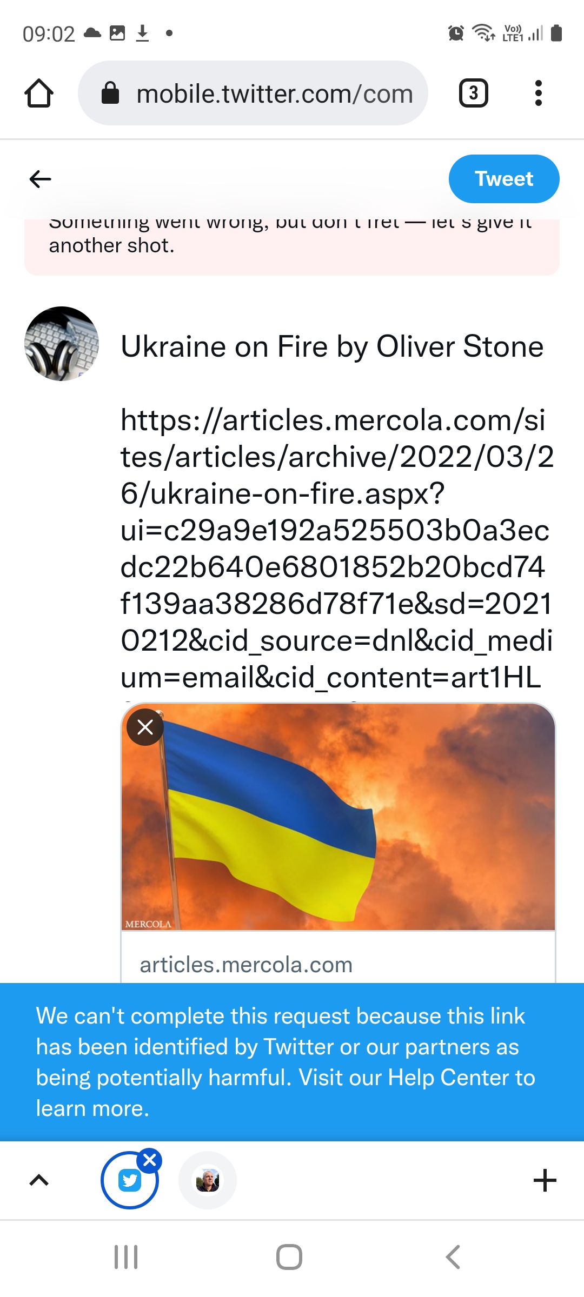Select the Twitter tab in the bottom strip
Image resolution: width=584 pixels, height=1297 pixels.
point(129,1181)
